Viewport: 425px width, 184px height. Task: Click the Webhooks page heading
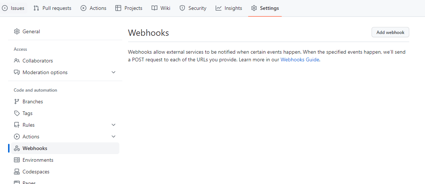[149, 33]
